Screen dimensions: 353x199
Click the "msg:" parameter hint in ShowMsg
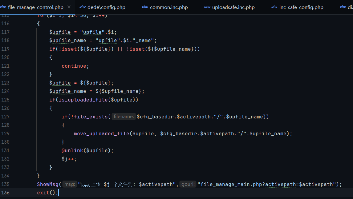click(70, 184)
